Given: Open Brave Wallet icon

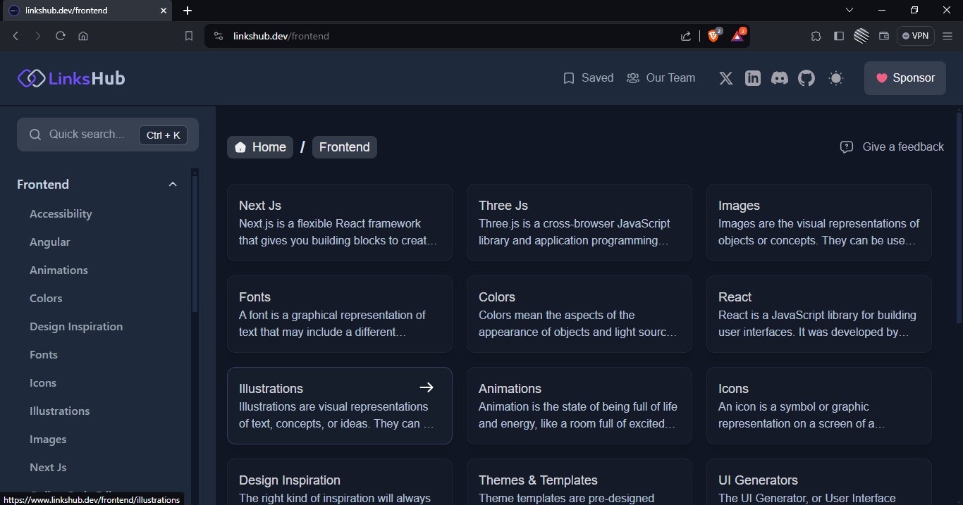Looking at the screenshot, I should tap(884, 36).
